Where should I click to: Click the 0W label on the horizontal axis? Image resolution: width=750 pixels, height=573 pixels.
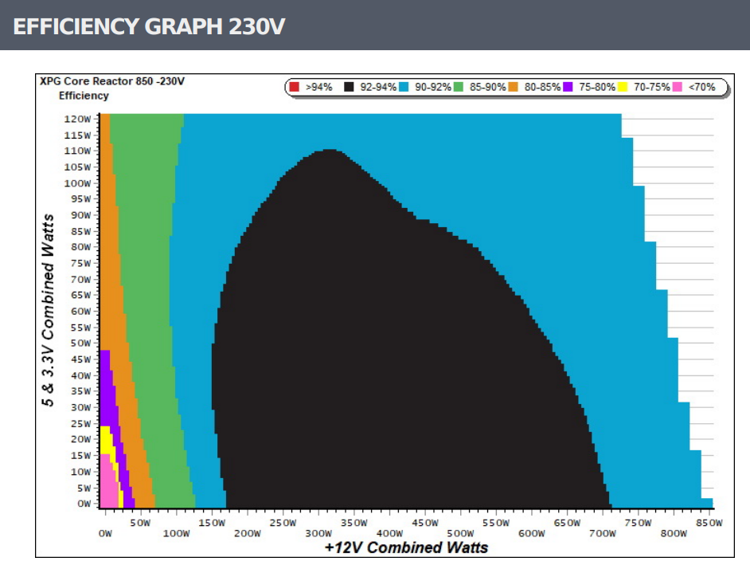pos(105,533)
